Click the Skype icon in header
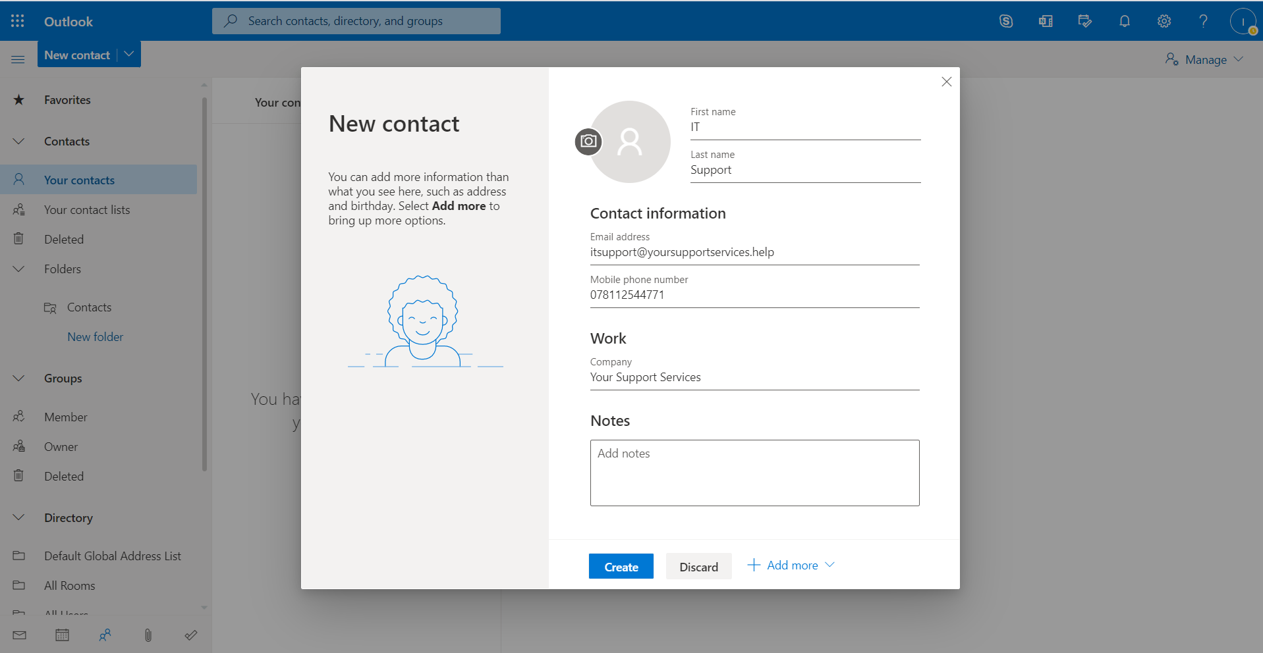 pyautogui.click(x=1005, y=21)
